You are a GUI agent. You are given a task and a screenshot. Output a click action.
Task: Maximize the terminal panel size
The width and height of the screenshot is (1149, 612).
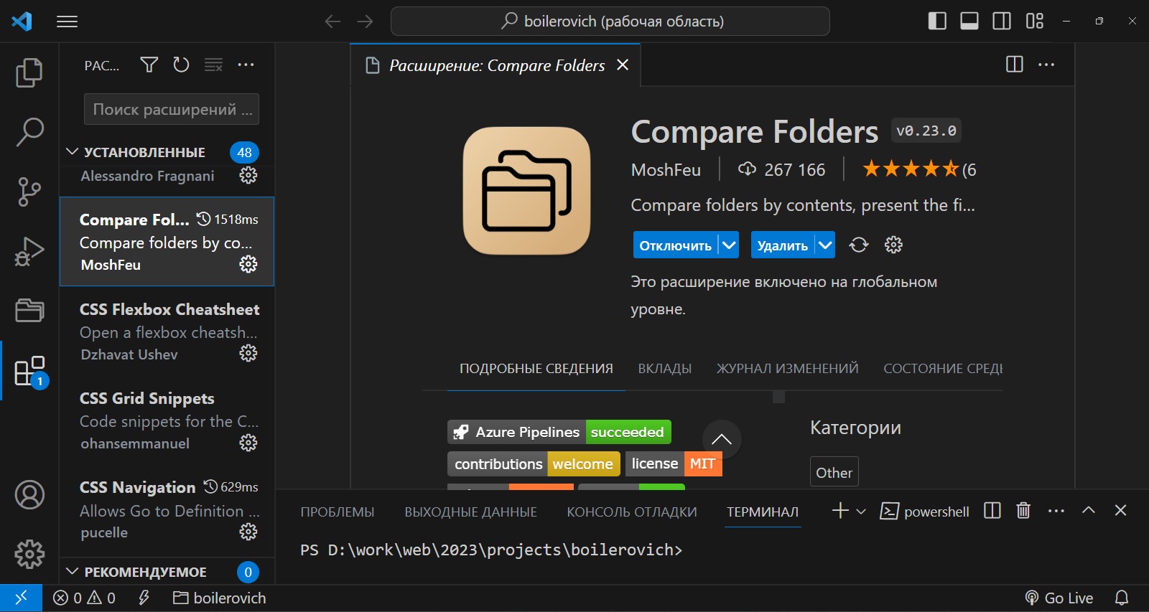tap(1089, 510)
